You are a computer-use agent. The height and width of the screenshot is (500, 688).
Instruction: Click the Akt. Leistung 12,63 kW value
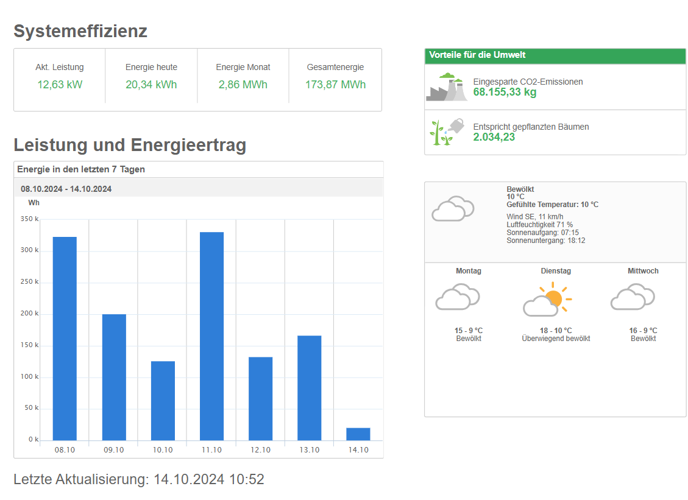click(x=60, y=85)
